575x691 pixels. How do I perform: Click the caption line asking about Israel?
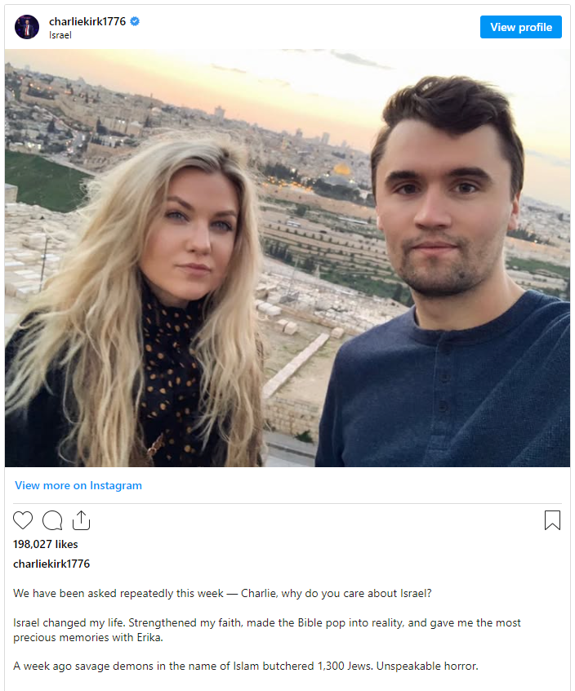pos(222,593)
